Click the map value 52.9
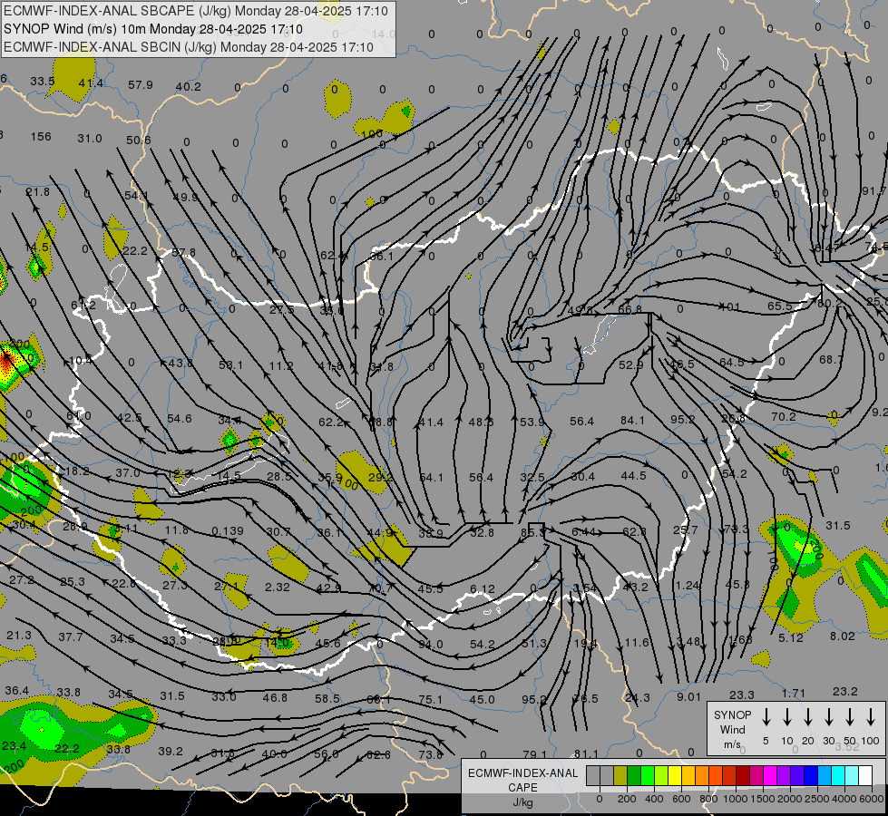888x816 pixels. coord(631,365)
